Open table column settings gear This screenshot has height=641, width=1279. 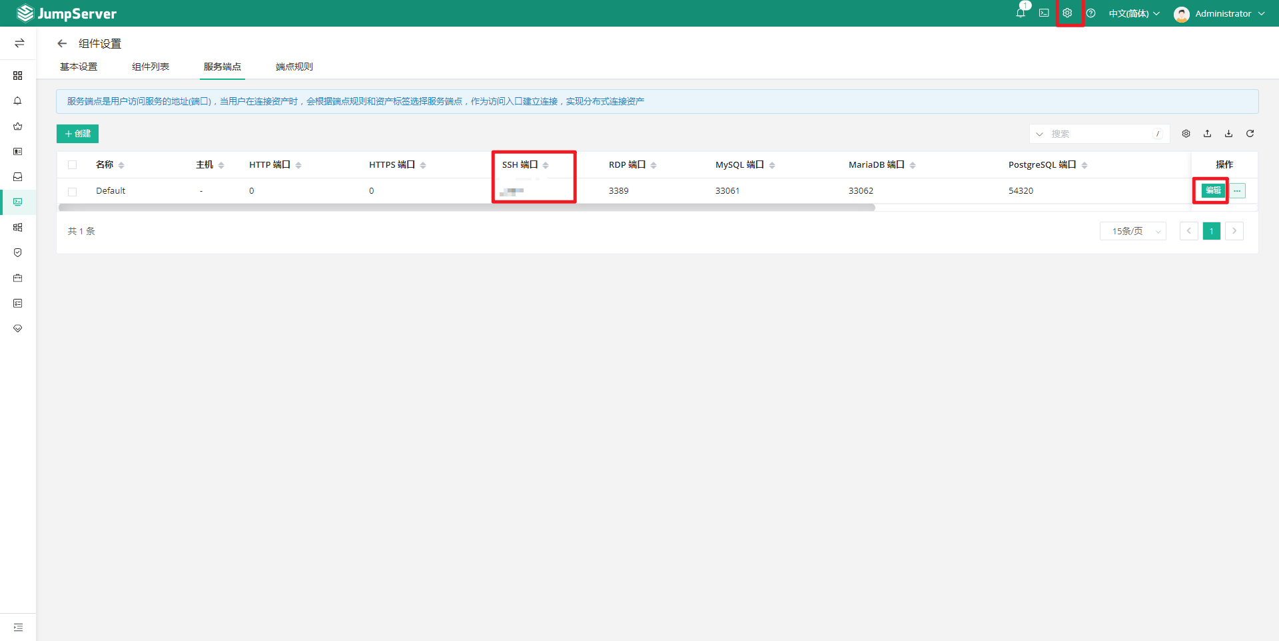coord(1186,134)
